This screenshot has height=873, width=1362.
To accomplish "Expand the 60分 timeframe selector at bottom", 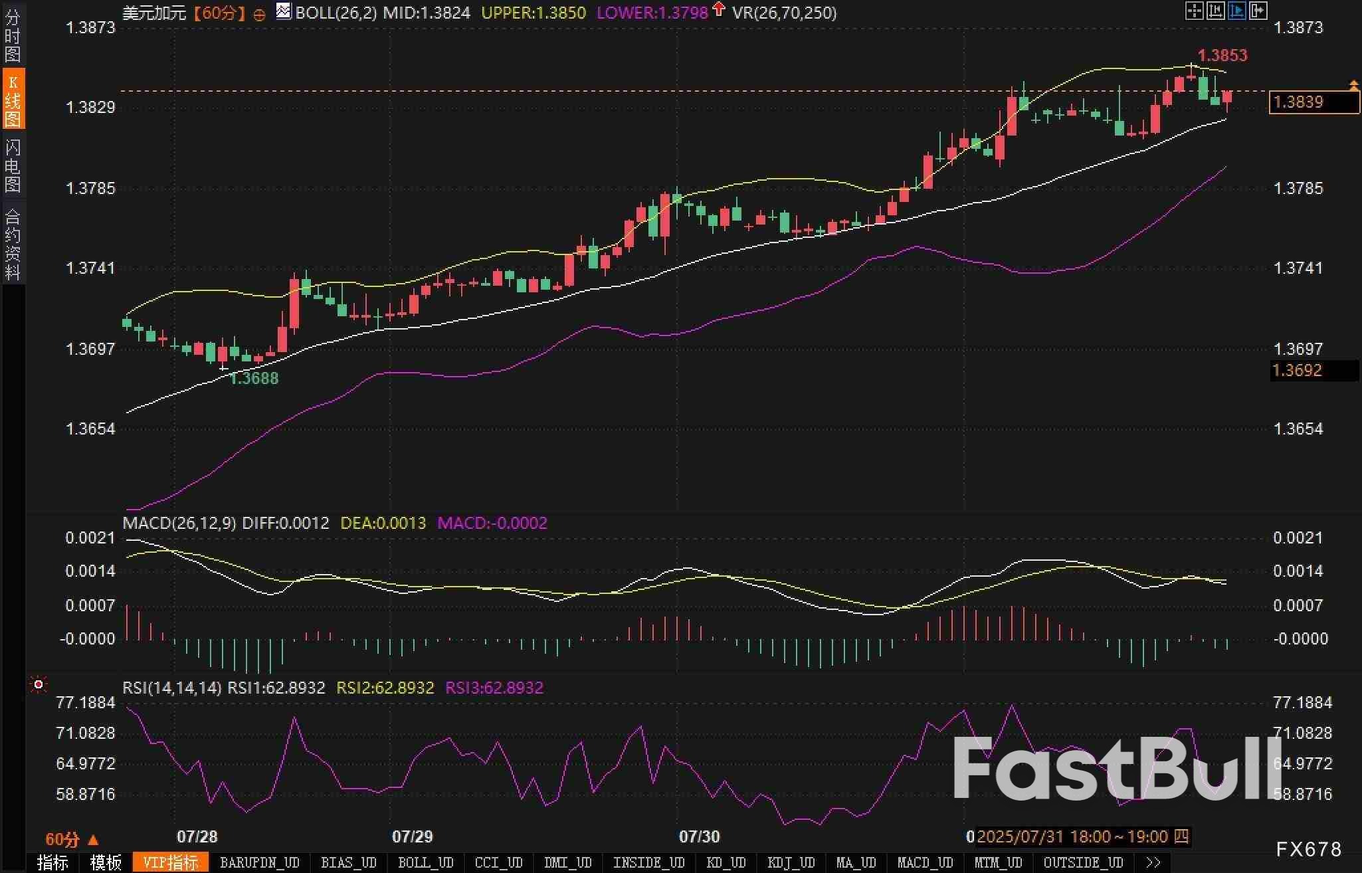I will [x=72, y=839].
